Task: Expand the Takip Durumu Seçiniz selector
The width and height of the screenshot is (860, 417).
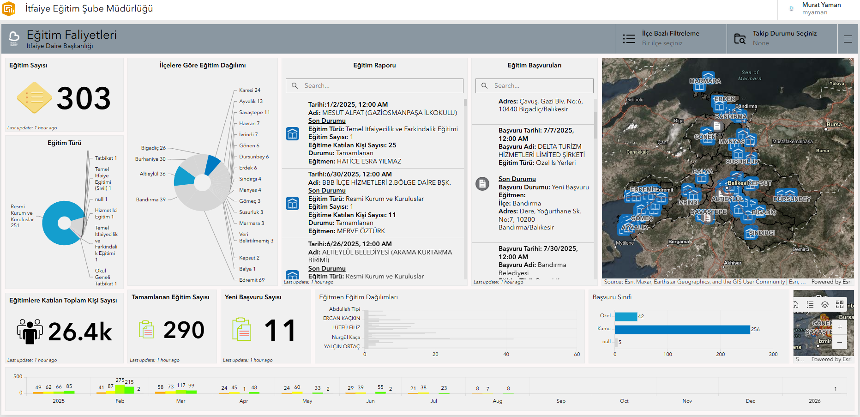Action: (782, 39)
